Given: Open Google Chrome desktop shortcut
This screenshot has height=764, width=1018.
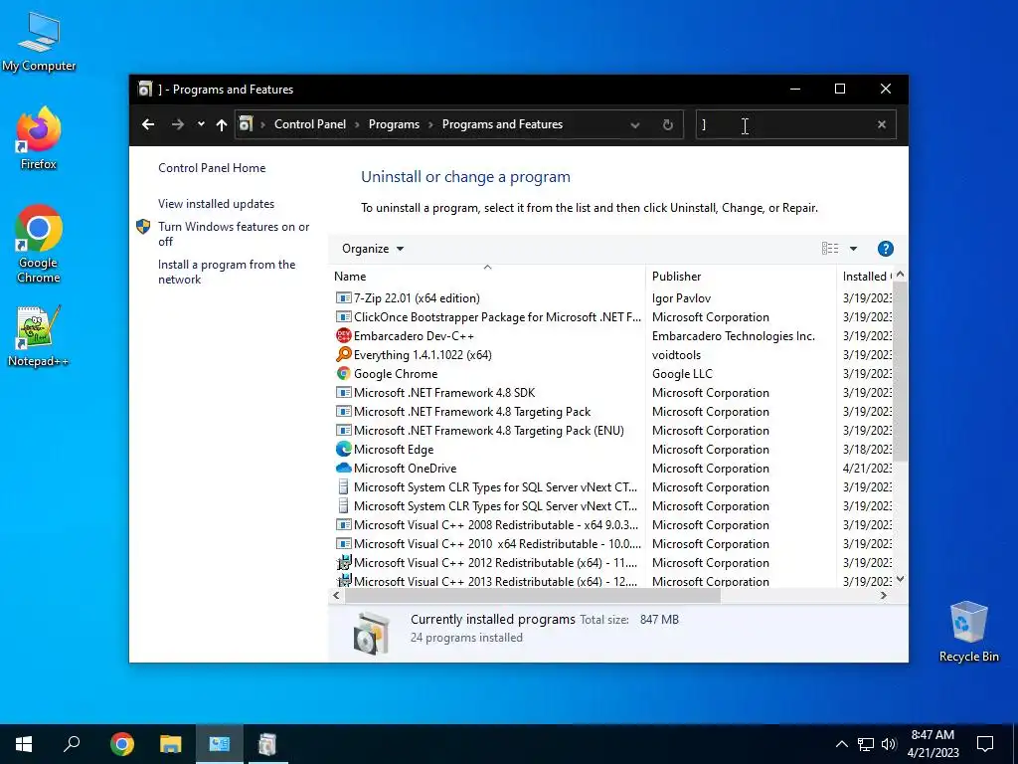Looking at the screenshot, I should pos(39,245).
